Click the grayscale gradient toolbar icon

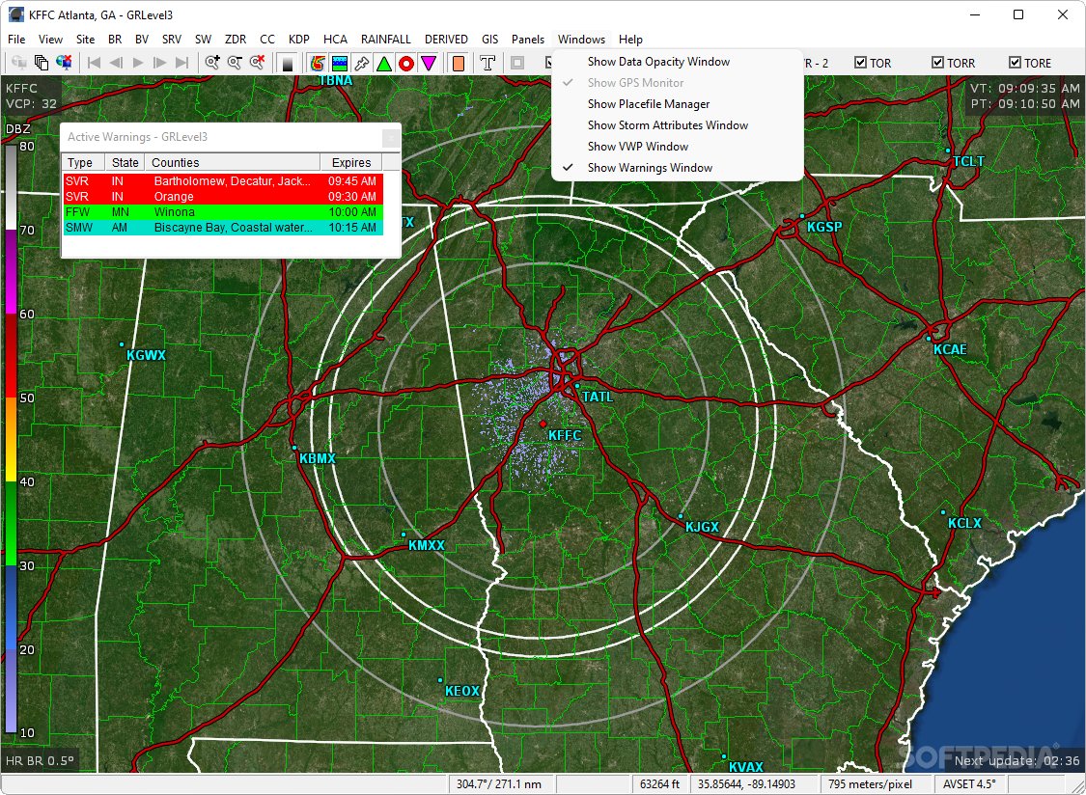point(288,63)
